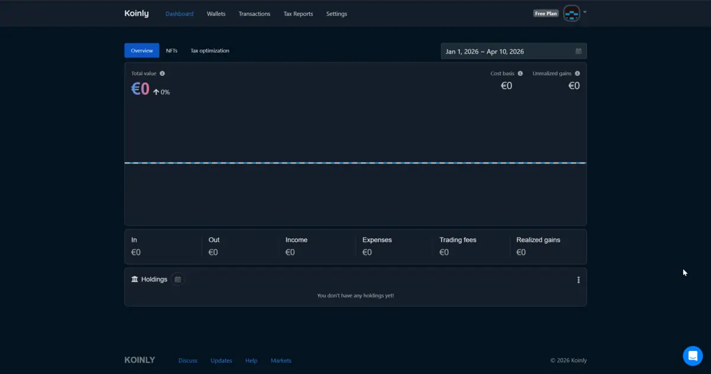The width and height of the screenshot is (711, 374).
Task: Click the Free Plan badge
Action: point(545,12)
